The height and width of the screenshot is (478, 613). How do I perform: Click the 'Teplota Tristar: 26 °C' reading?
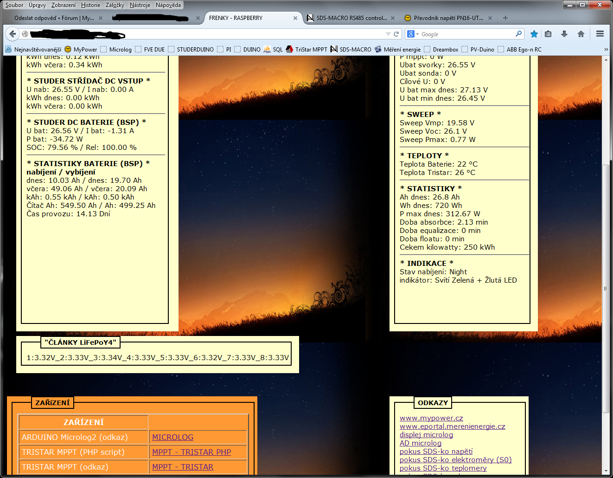point(437,173)
